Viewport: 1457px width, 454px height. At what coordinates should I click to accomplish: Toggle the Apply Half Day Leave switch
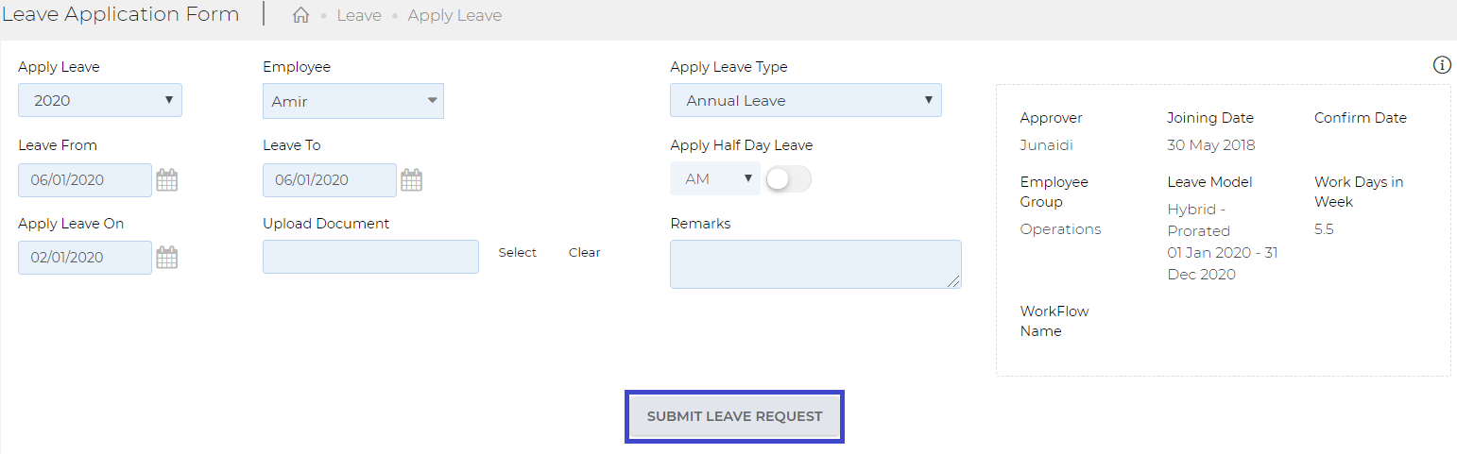point(788,178)
